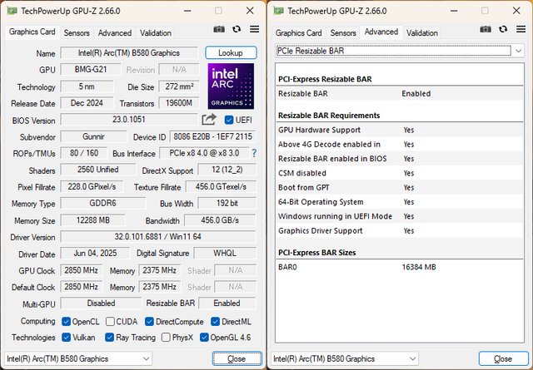
Task: Click the GPU Hardware Support row
Action: click(x=400, y=130)
